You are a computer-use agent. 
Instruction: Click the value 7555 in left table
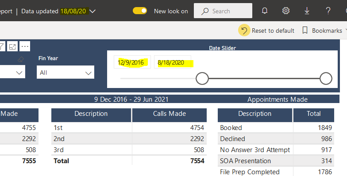coord(29,161)
